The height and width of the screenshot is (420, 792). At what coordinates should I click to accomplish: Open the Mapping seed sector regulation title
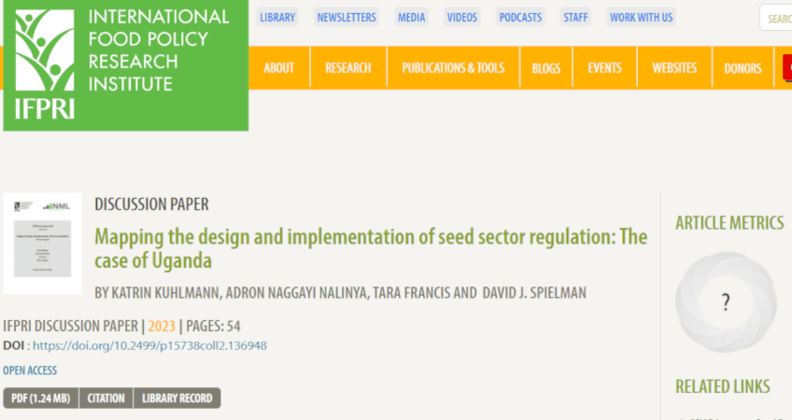tap(371, 248)
